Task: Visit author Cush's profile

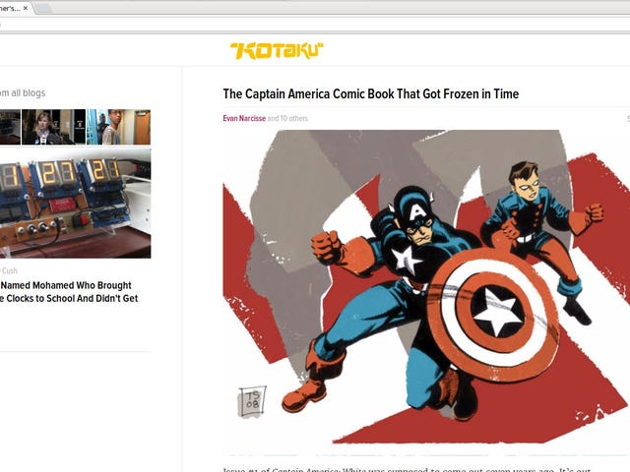Action: click(9, 271)
